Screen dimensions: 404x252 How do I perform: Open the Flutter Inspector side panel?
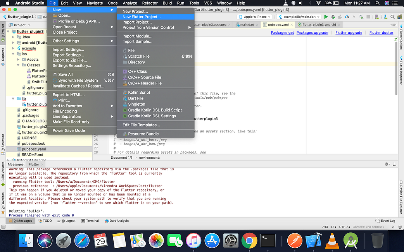(401, 70)
